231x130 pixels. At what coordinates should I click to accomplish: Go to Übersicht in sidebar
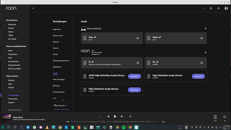[x=12, y=24]
